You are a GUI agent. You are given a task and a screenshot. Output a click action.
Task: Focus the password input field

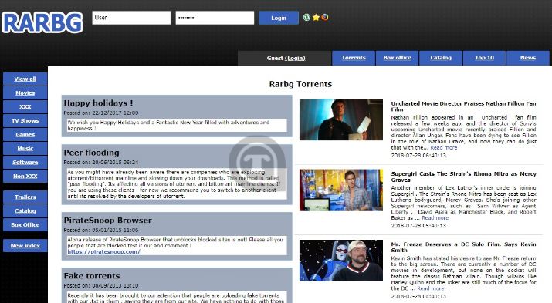(x=215, y=18)
